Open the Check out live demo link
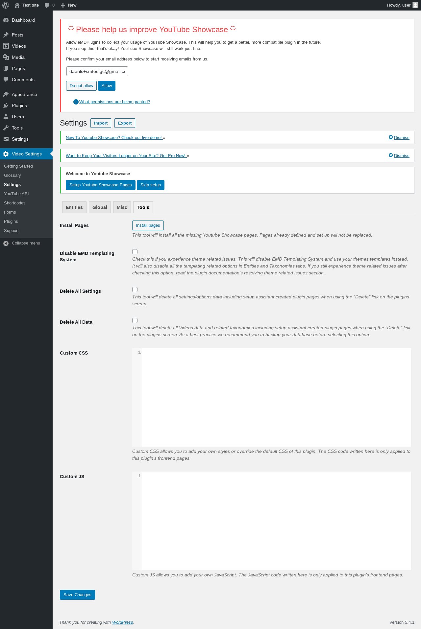Image resolution: width=421 pixels, height=629 pixels. [114, 138]
